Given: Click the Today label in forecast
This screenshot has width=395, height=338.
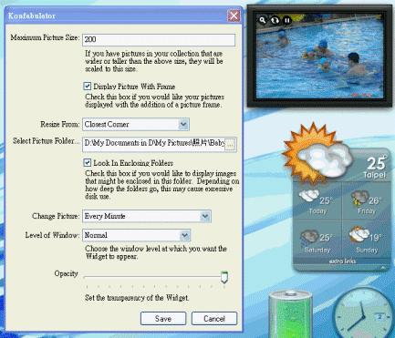Looking at the screenshot, I should pos(317,211).
